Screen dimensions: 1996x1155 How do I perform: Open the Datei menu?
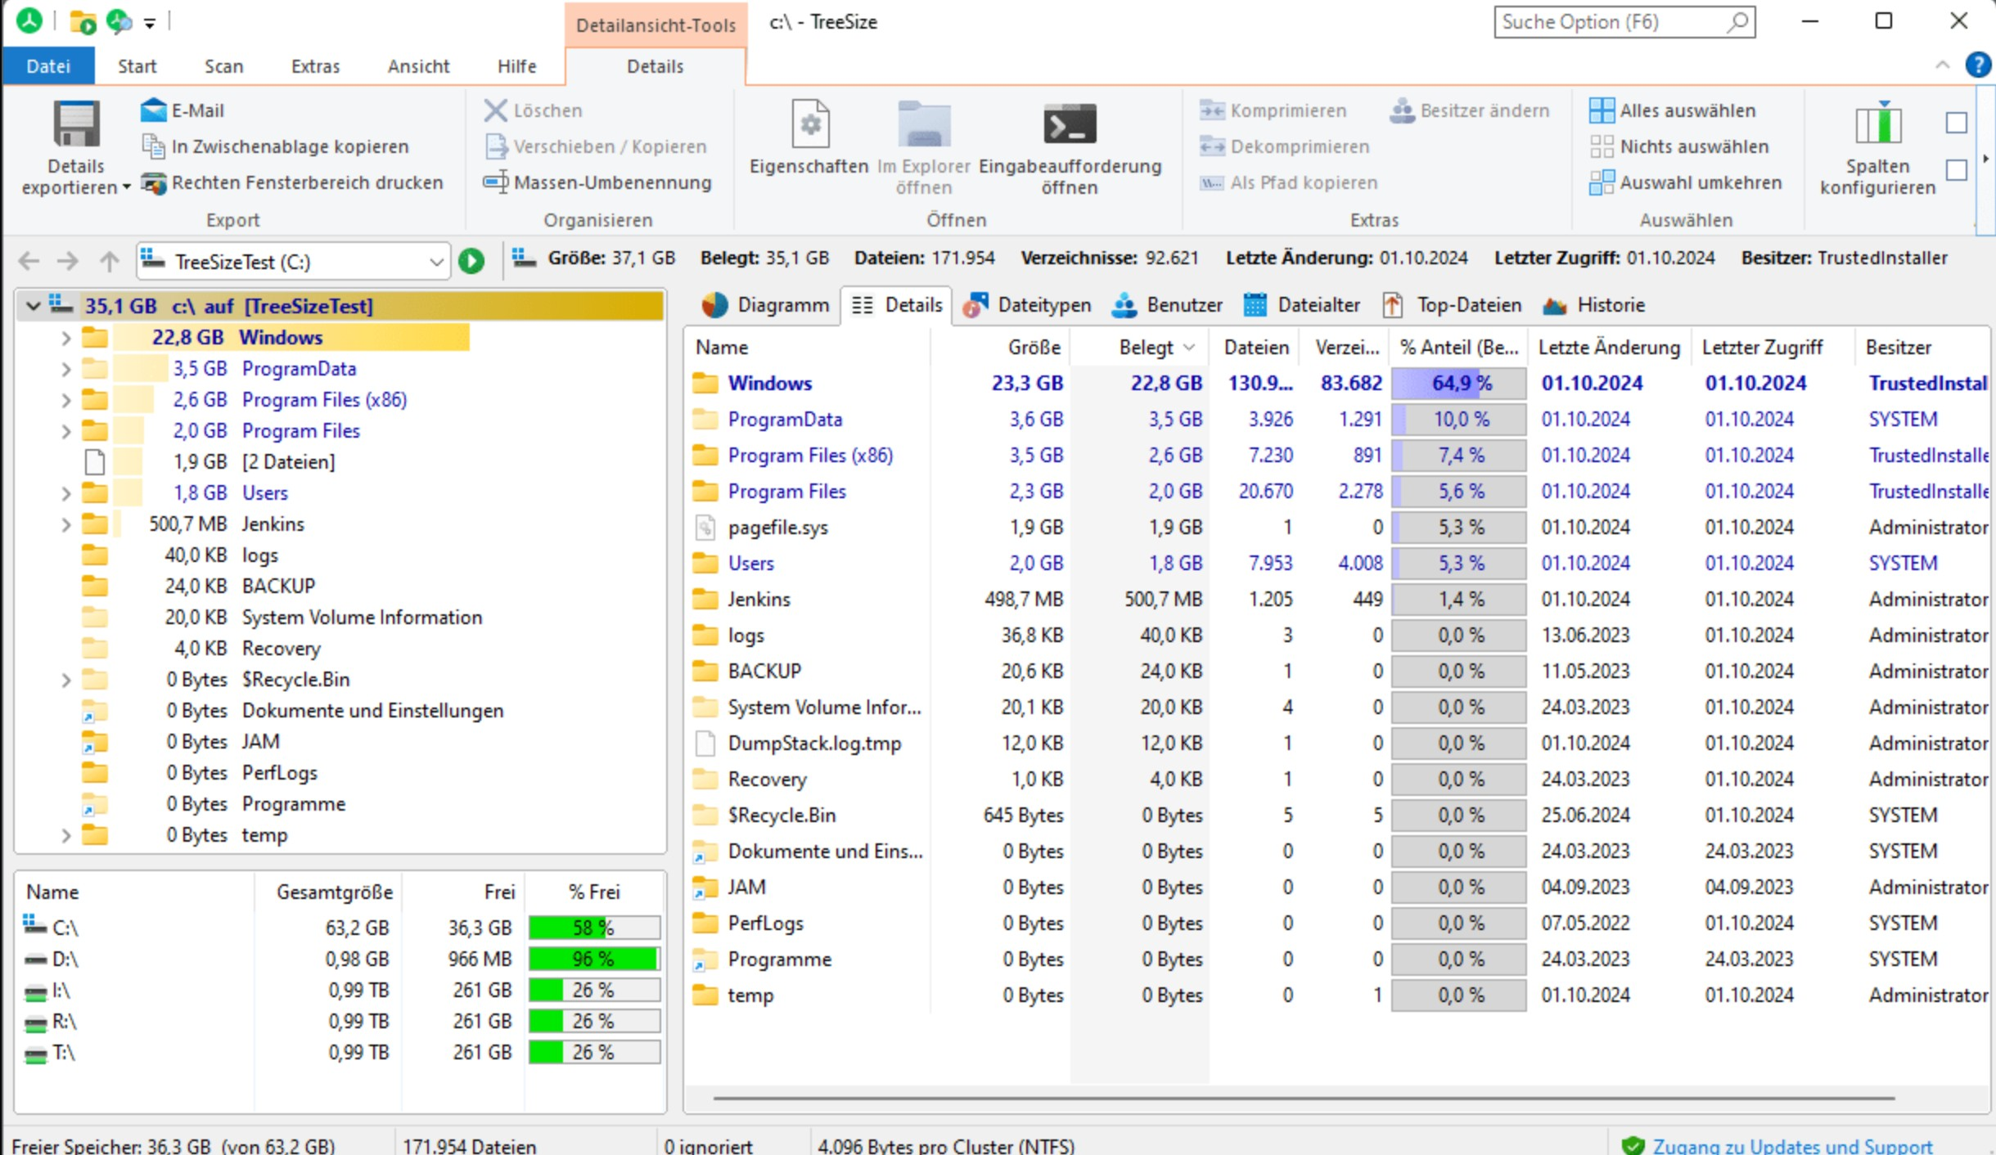(48, 66)
